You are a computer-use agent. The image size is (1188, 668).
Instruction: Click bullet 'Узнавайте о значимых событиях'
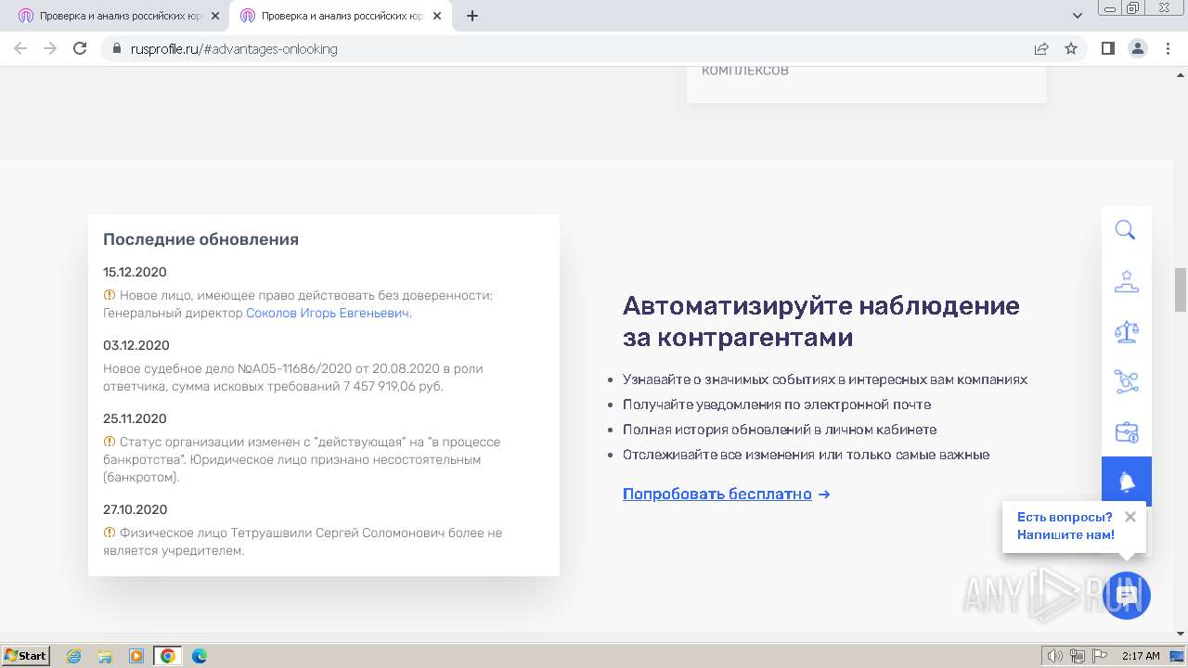[825, 379]
